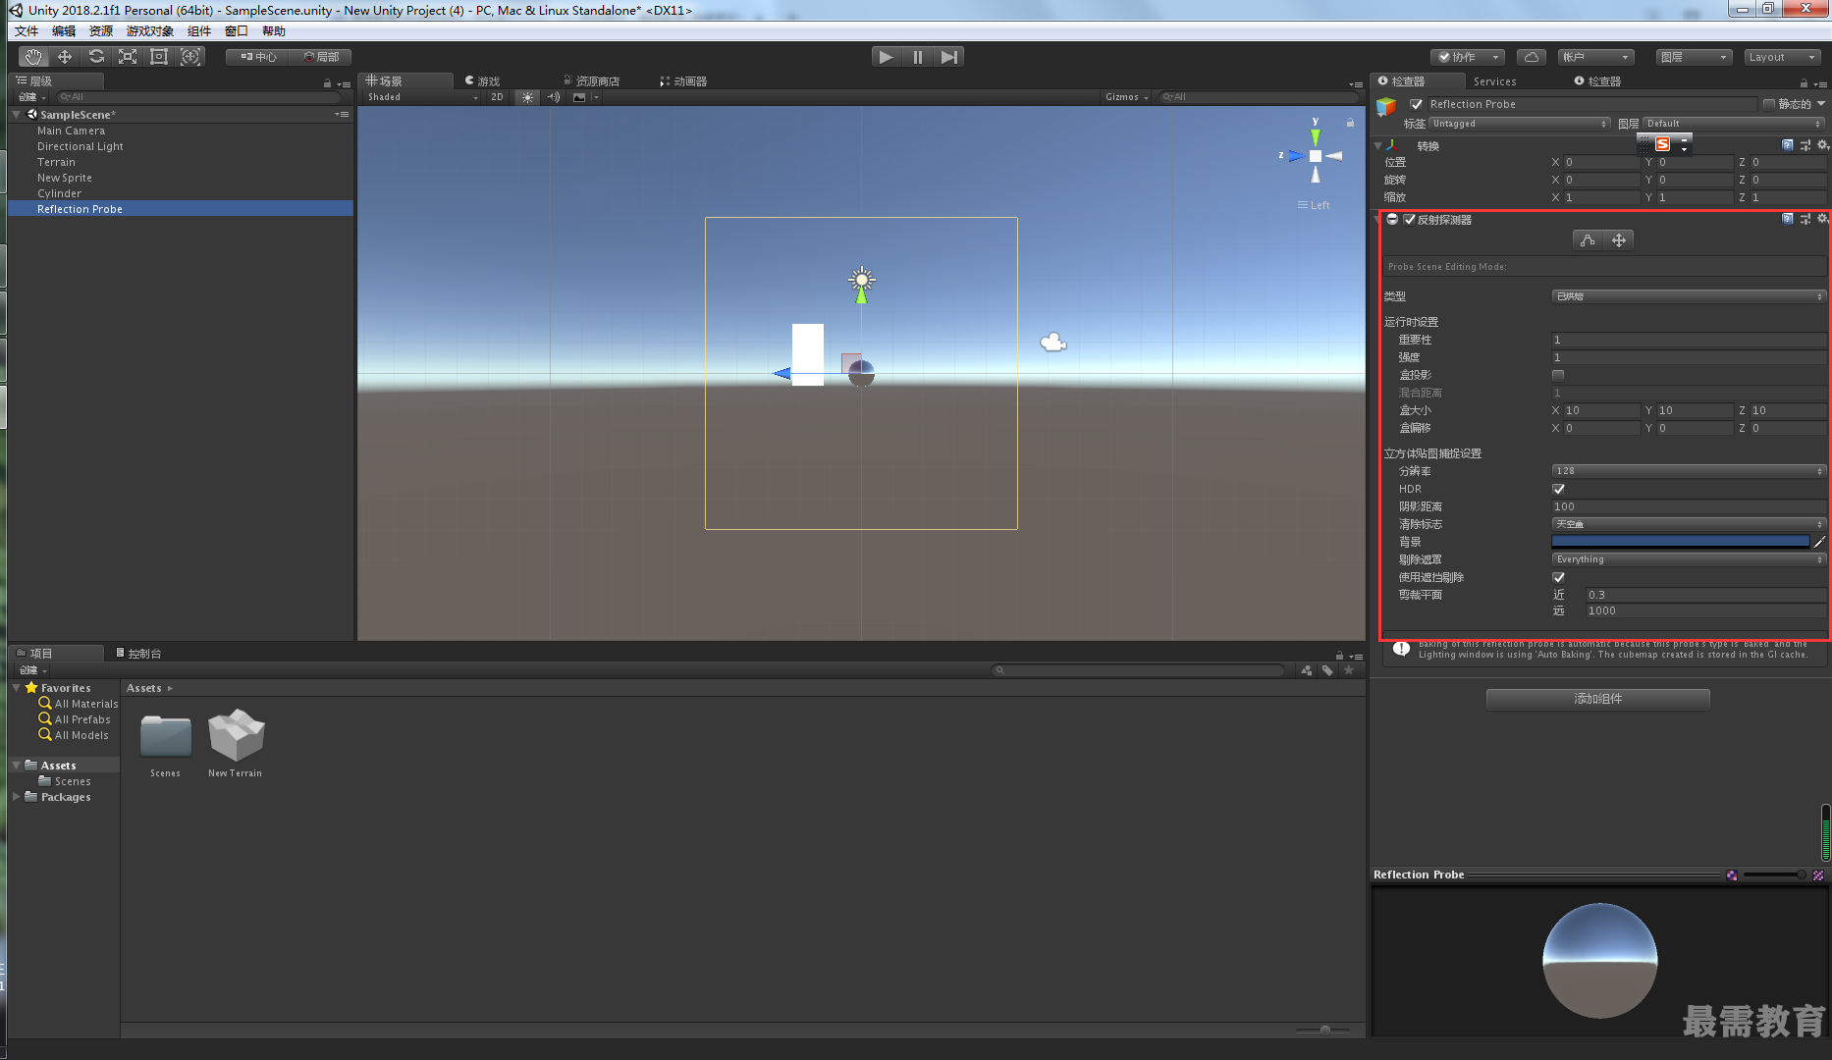
Task: Toggle Center pivot mode button
Action: coord(257,57)
